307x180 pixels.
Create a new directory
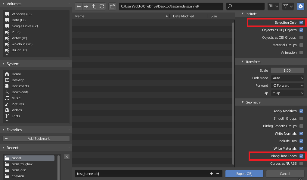tap(112, 6)
